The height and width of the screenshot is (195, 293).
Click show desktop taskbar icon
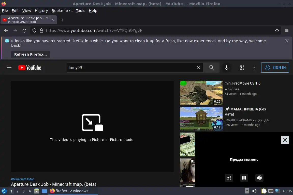pyautogui.click(x=44, y=191)
